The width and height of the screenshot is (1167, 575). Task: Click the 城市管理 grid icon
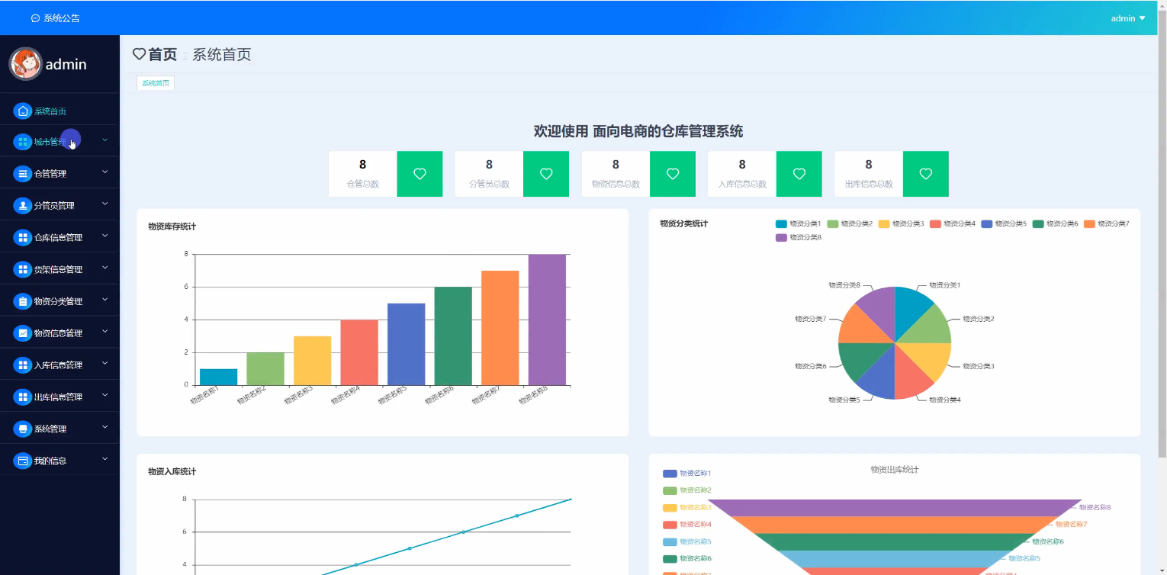23,142
